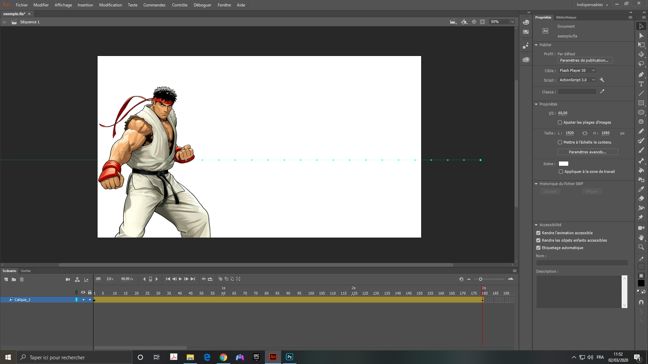
Task: Enable Ajuster les plages d'images checkbox
Action: (560, 122)
